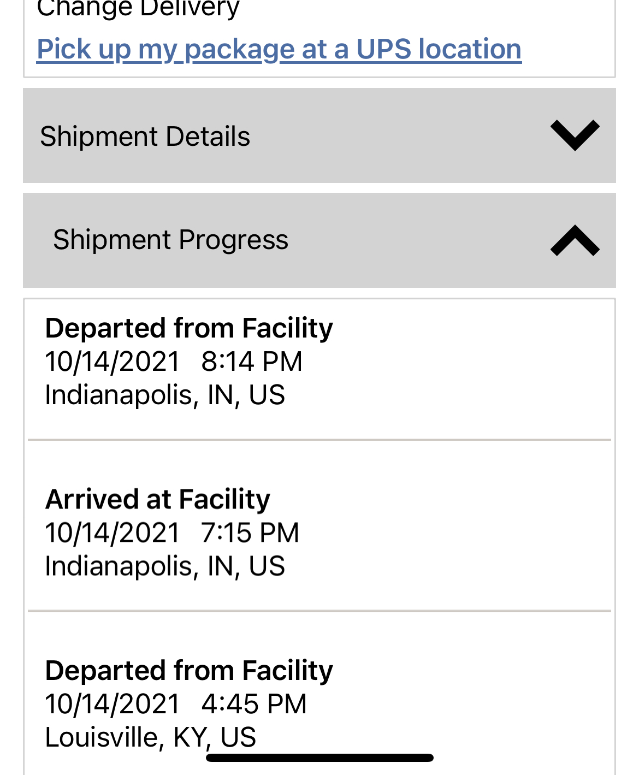Select the Departed from Facility heading for Louisville
The width and height of the screenshot is (639, 775).
coord(188,671)
